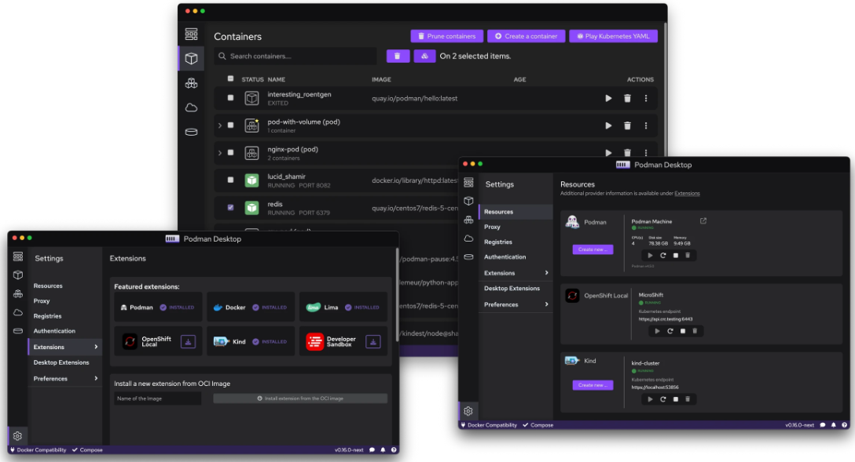855x462 pixels.
Task: Open Dashboard icon in Containers window sidebar
Action: 192,35
